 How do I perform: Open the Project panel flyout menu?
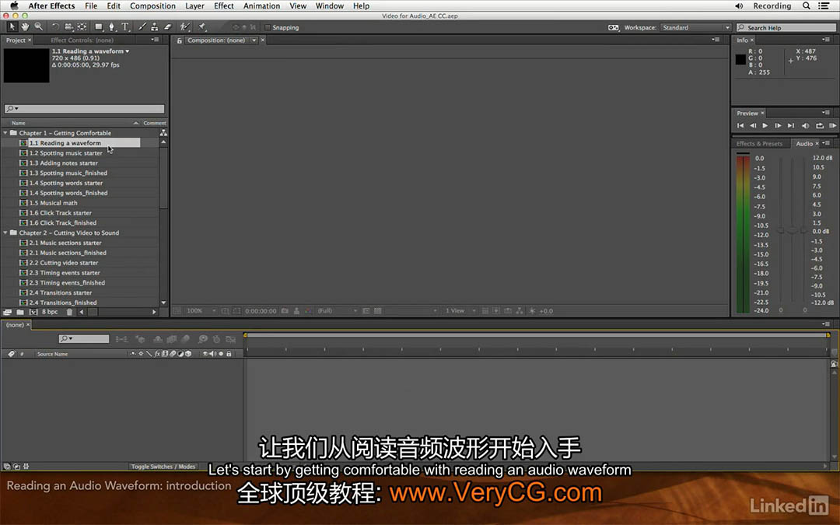[x=156, y=40]
